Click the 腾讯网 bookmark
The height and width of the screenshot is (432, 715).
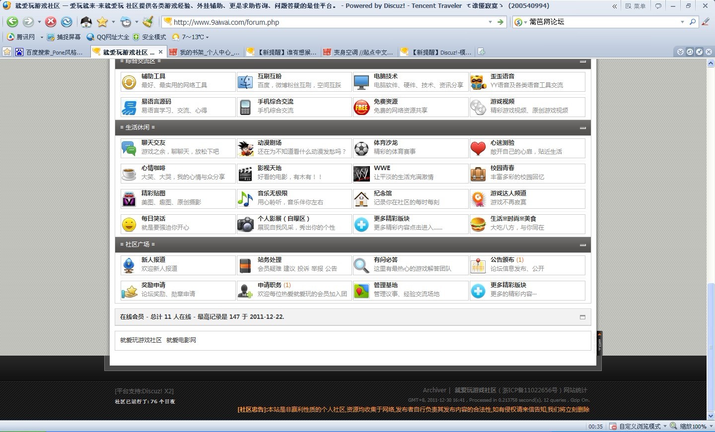tap(21, 37)
